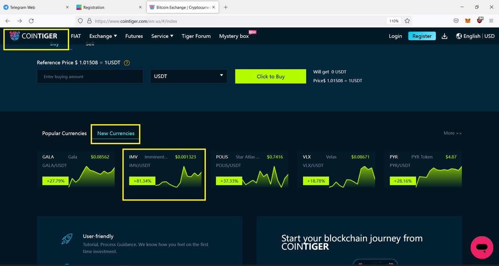499x266 pixels.
Task: Click the download app icon
Action: coord(445,36)
